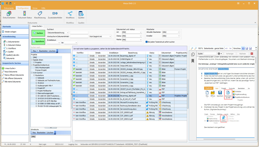Click the Dokument-Status traffic light icon
Image resolution: width=259 pixels, height=147 pixels.
(x=25, y=14)
